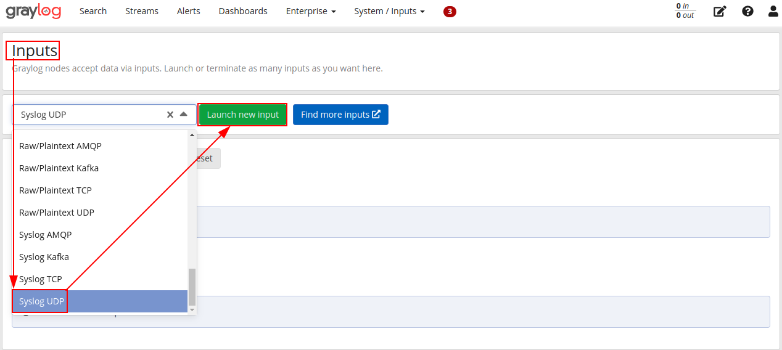782x350 pixels.
Task: Expand the System / Inputs menu
Action: tap(390, 11)
